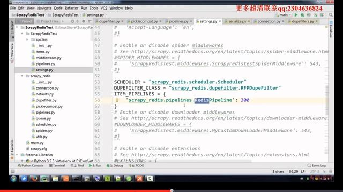Screen dimensions: 343x192
Task: Close the picklecompat.py editor tab
Action: (x=160, y=21)
